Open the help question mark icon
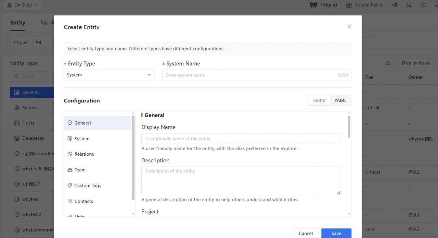The width and height of the screenshot is (438, 238). pos(423,5)
